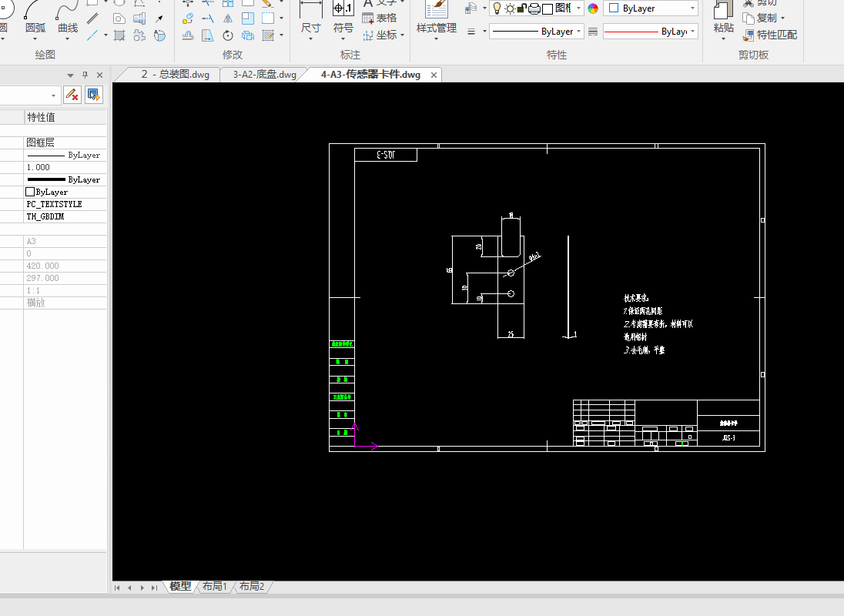
Task: Click the 3D boxes block icon
Action: (x=248, y=35)
